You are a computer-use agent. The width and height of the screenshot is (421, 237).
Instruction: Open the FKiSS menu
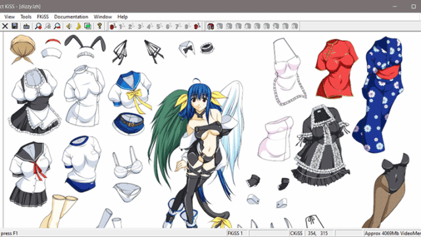[43, 16]
